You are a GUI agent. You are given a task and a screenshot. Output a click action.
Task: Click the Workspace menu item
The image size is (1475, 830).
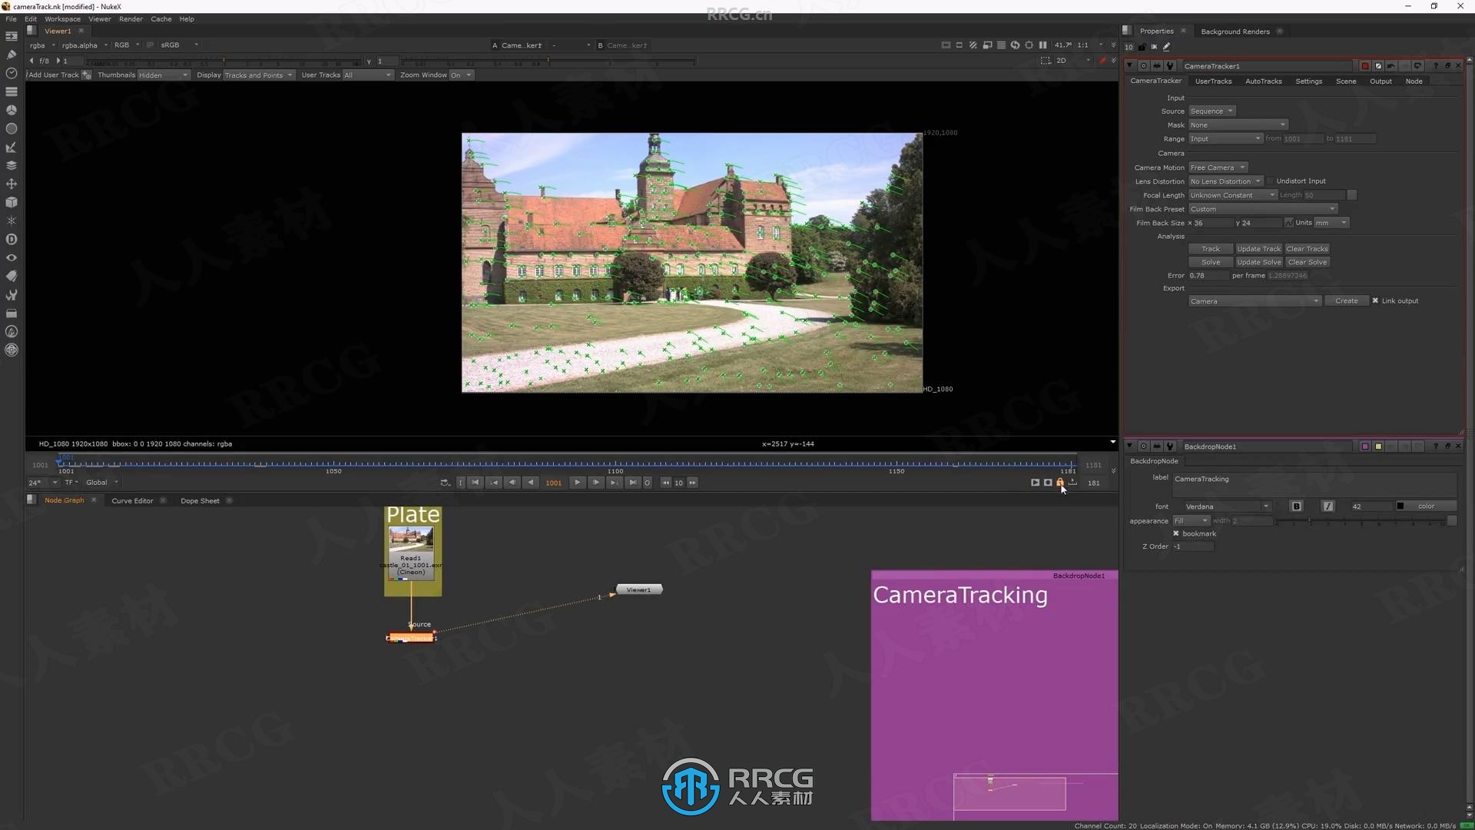[x=63, y=18]
